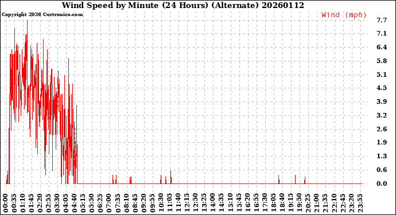Click the red 'Wind (mph)' legend label
Image resolution: width=396 pixels, height=215 pixels.
(344, 15)
